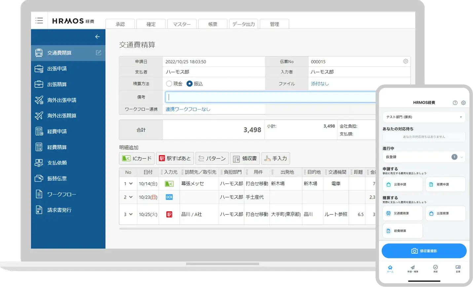Viewport: 473px width, 287px height.
Task: Click the 添付なし file link
Action: 320,84
